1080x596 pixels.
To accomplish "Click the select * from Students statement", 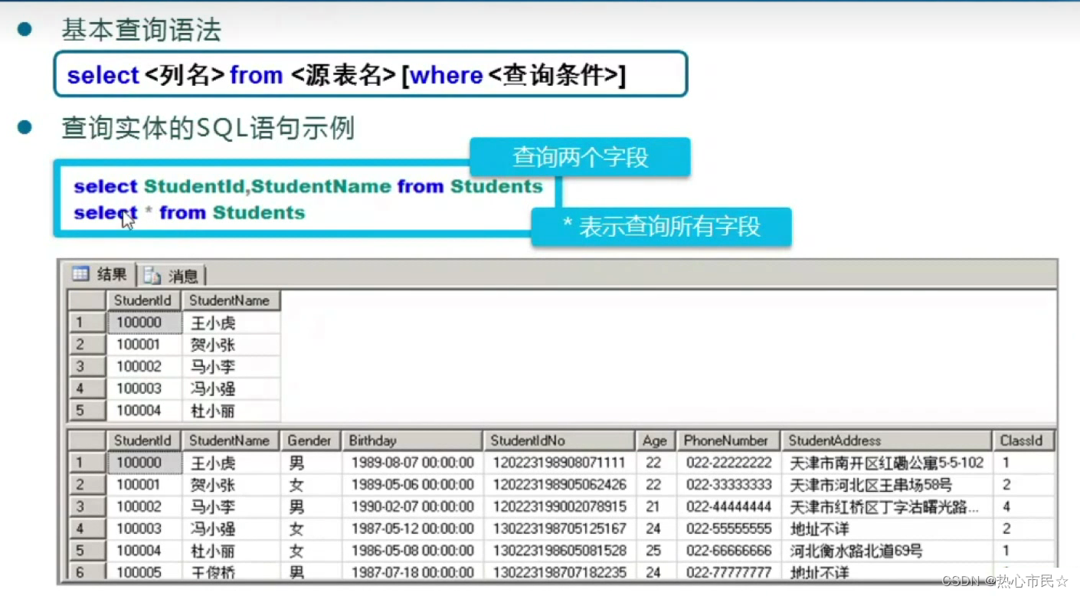I will pos(189,212).
